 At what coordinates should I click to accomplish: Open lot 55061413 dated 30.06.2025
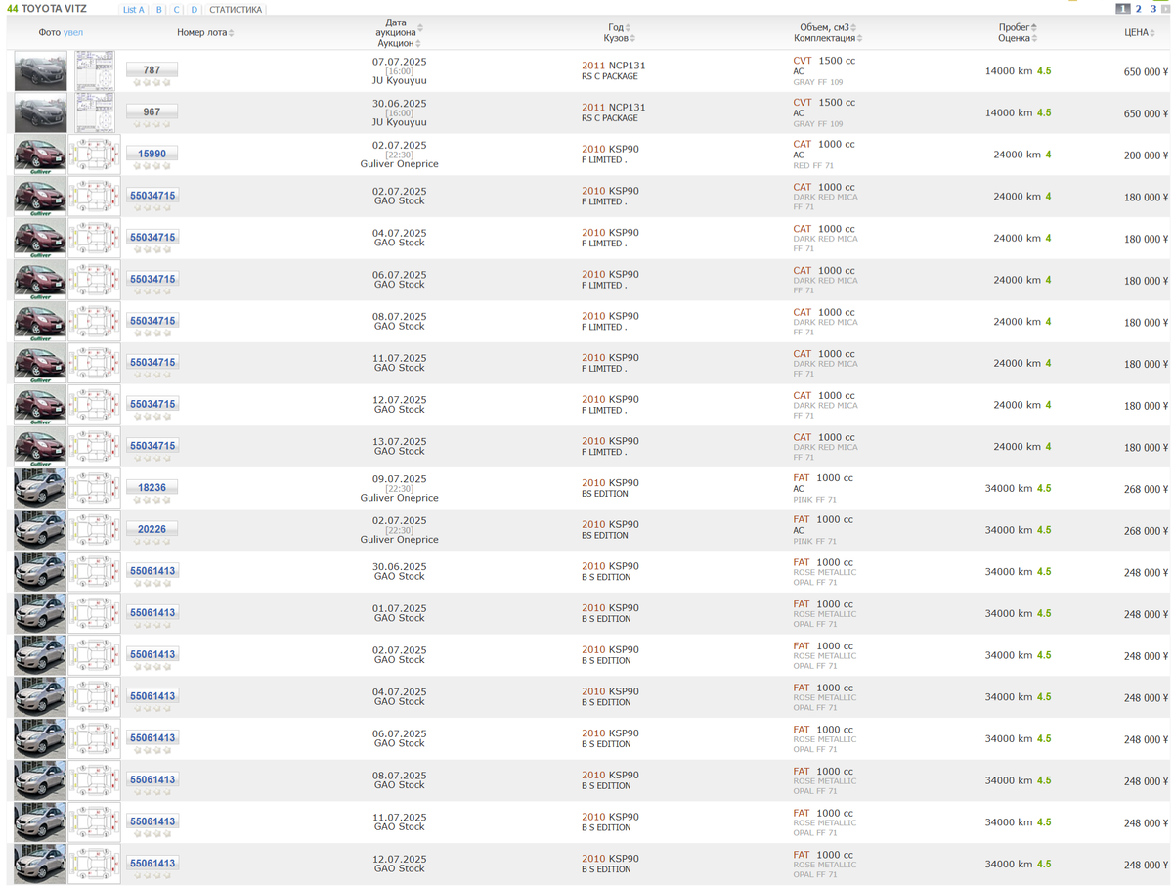[x=152, y=571]
